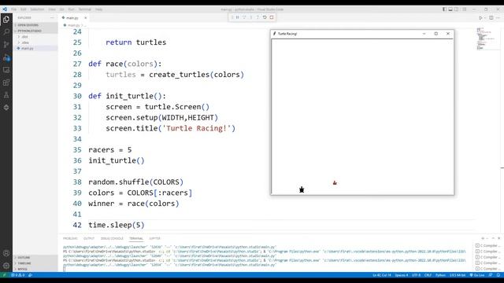Select first C Compiler terminal in list
504x283 pixels.
[487, 246]
